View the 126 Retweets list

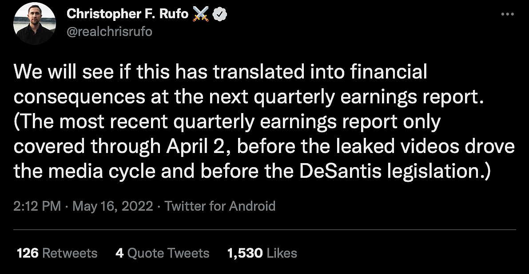pyautogui.click(x=57, y=253)
